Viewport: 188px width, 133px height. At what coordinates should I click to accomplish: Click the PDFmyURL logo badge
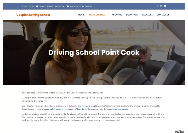(180, 131)
